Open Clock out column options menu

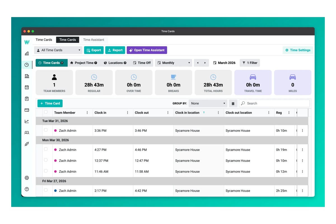click(168, 113)
